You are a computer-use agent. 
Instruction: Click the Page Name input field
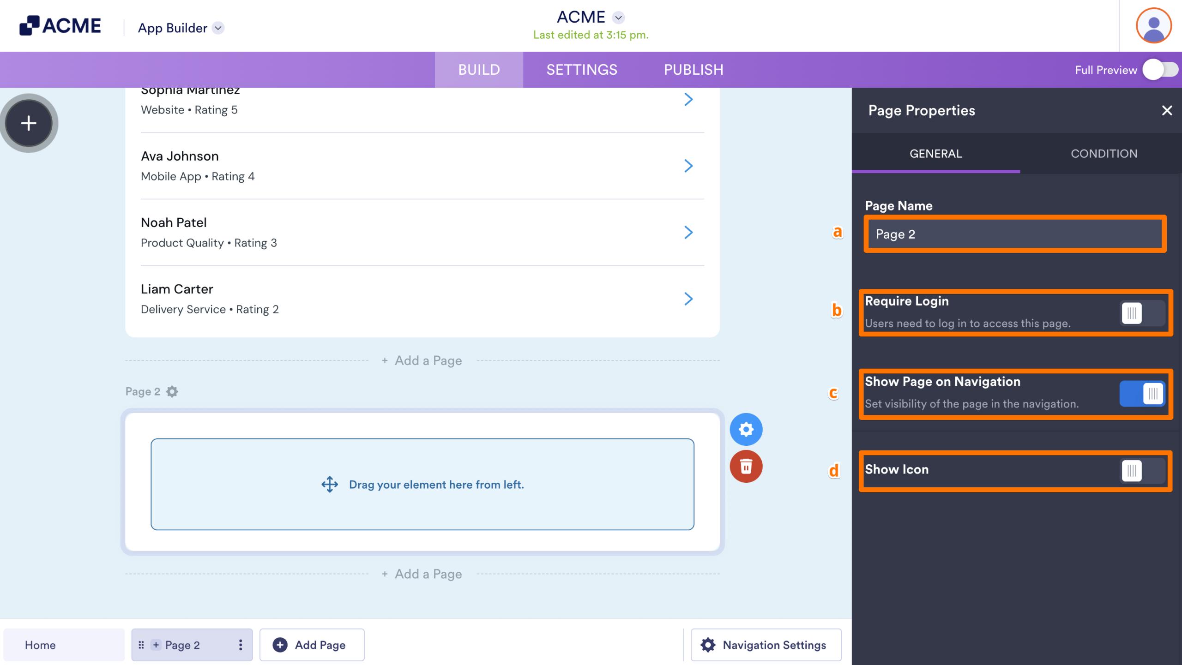tap(1015, 234)
